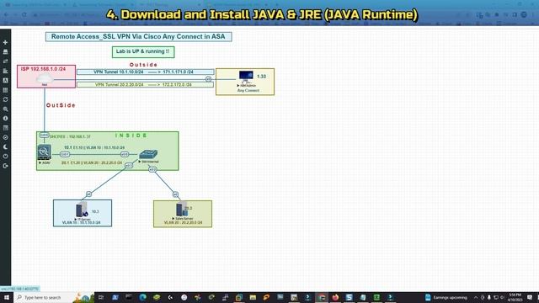This screenshot has width=539, height=303.
Task: Open the Windows Start menu
Action: click(7, 297)
